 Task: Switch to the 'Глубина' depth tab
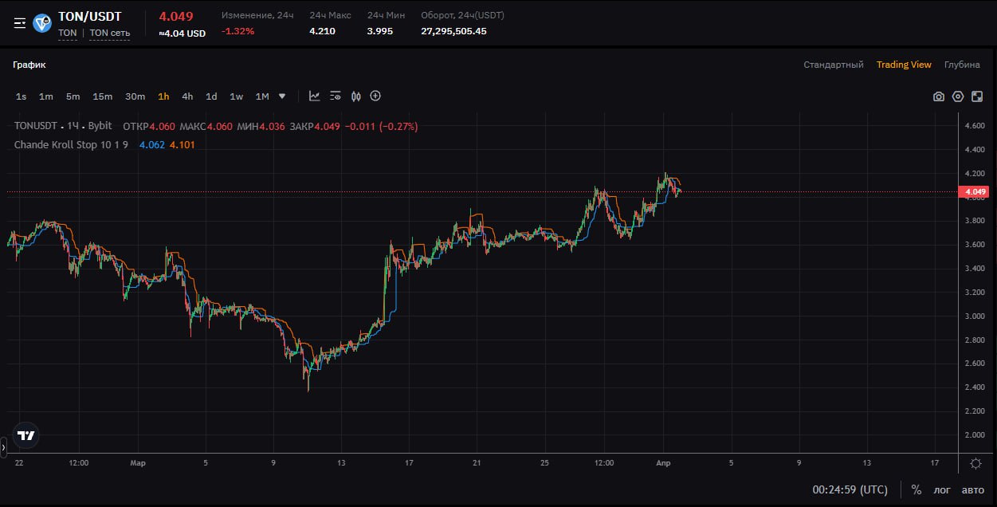pos(962,65)
